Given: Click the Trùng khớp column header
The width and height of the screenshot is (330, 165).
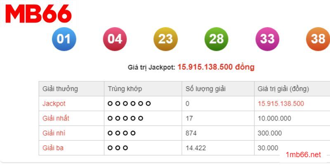Looking at the screenshot, I should pyautogui.click(x=125, y=89).
